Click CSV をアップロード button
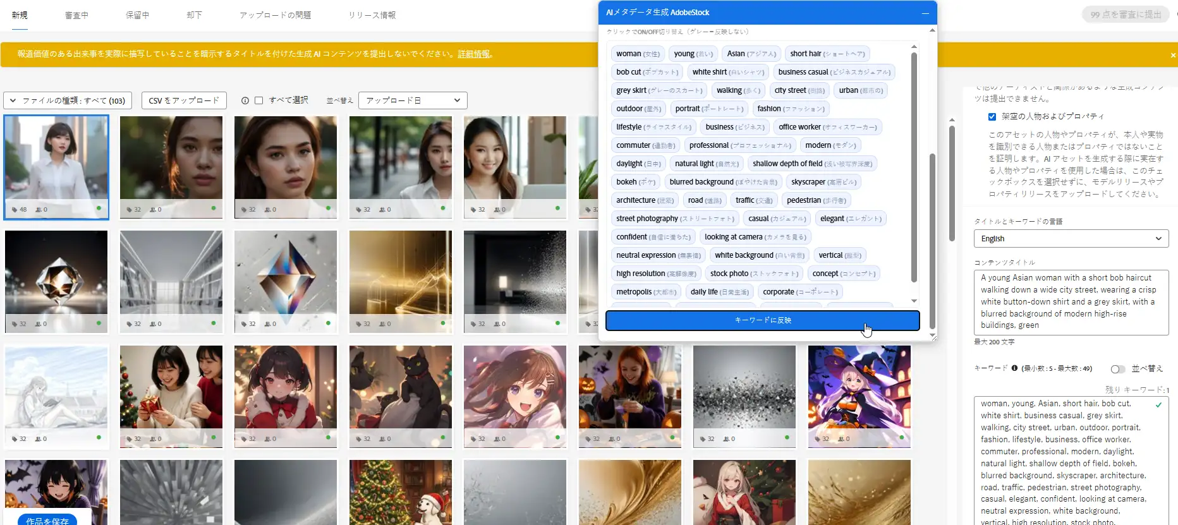This screenshot has width=1178, height=525. [x=184, y=100]
